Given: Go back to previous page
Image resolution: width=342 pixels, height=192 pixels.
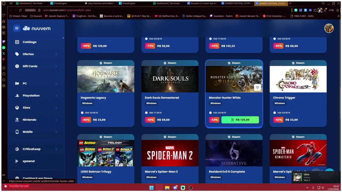Looking at the screenshot, I should click(11, 10).
